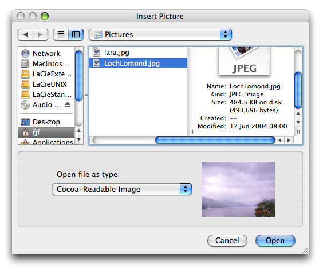Select Network in the sidebar
Screen dimensions: 323x270
[46, 54]
